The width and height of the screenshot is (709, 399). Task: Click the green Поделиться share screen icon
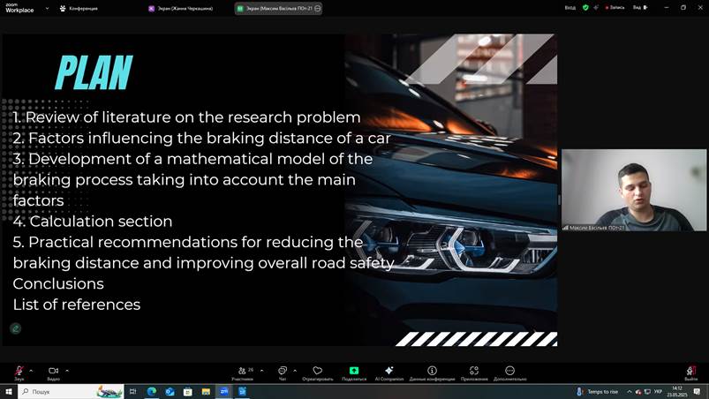click(354, 371)
